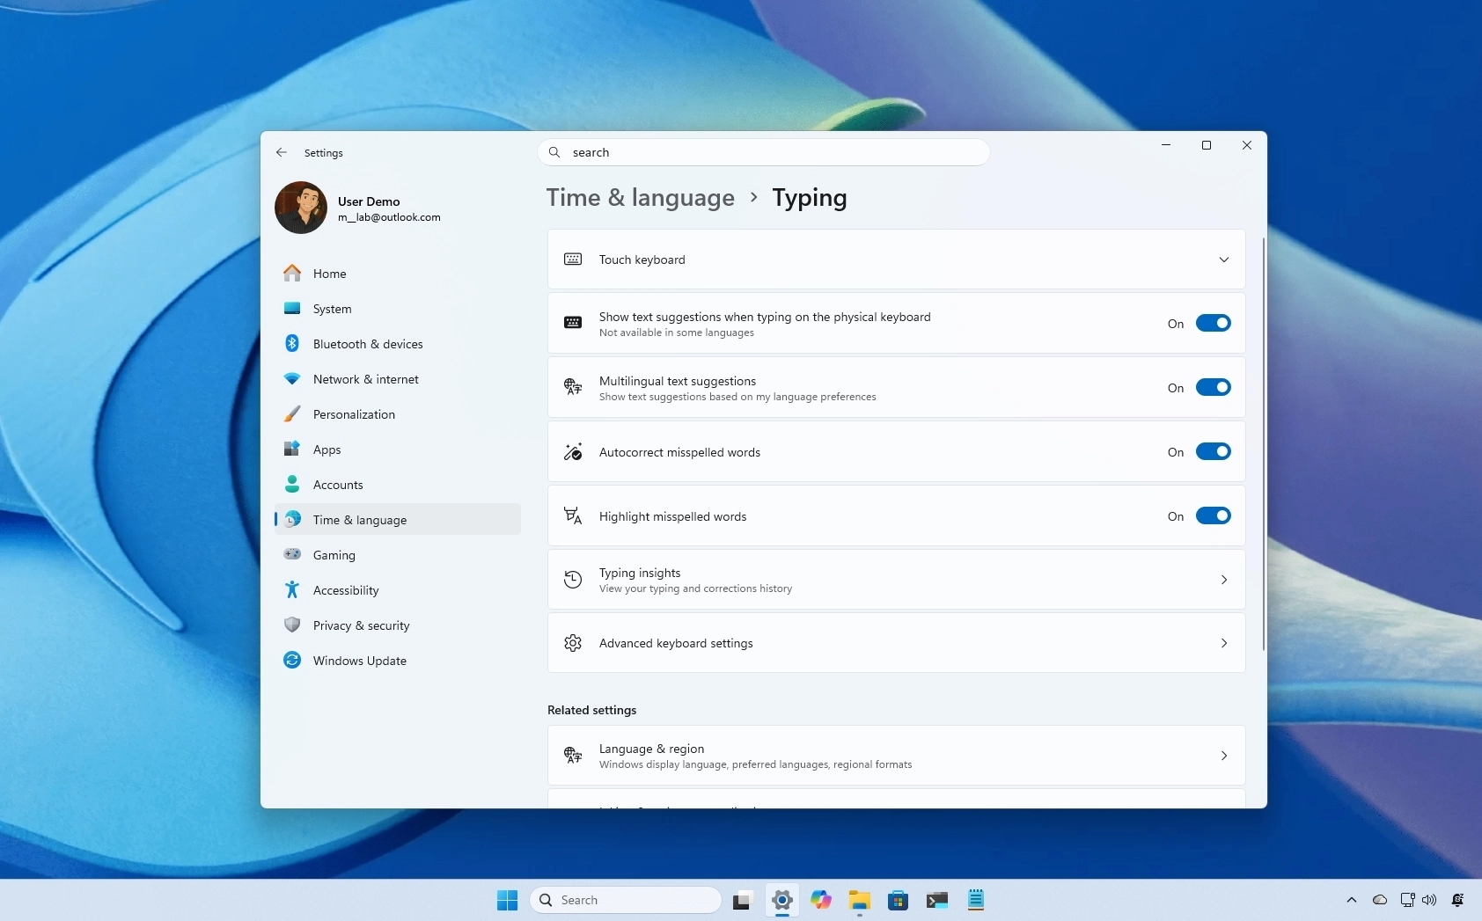The image size is (1482, 921).
Task: Open Copilot from the taskbar
Action: coord(820,900)
